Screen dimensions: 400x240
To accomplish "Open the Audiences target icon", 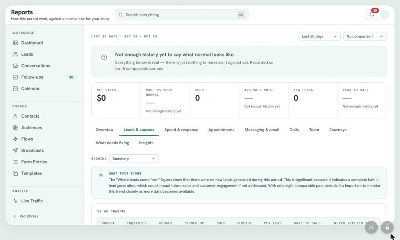I will [15, 127].
